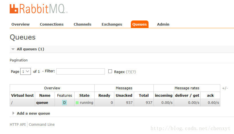Sort by Ready column header
This screenshot has width=234, height=134.
104,96
